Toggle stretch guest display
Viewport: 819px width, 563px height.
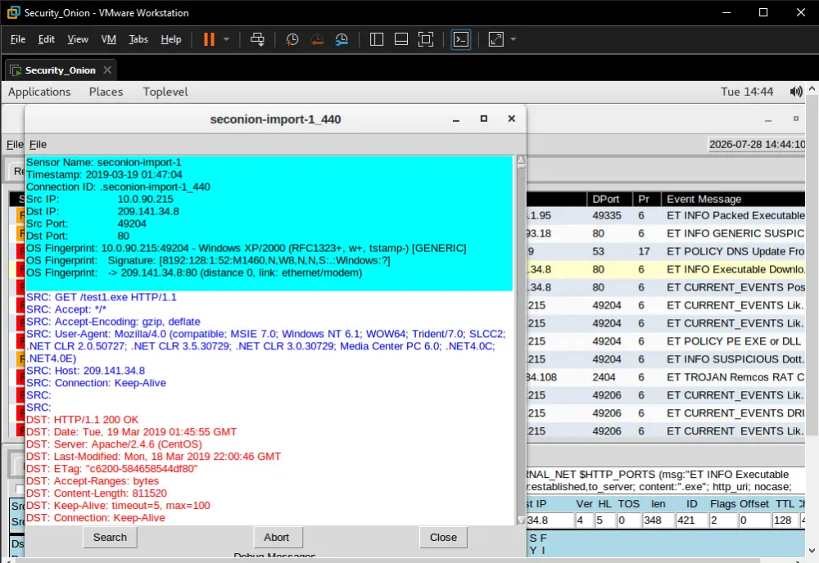[495, 39]
